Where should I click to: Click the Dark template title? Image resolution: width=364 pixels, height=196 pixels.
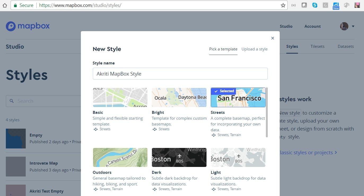pyautogui.click(x=157, y=172)
